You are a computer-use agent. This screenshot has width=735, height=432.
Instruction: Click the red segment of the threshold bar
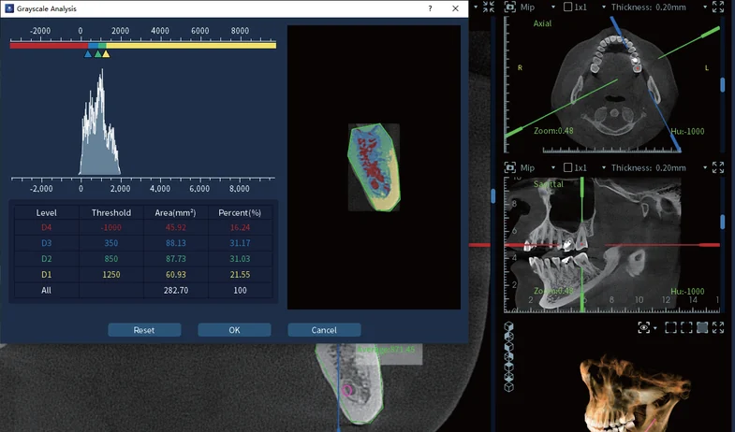[49, 46]
